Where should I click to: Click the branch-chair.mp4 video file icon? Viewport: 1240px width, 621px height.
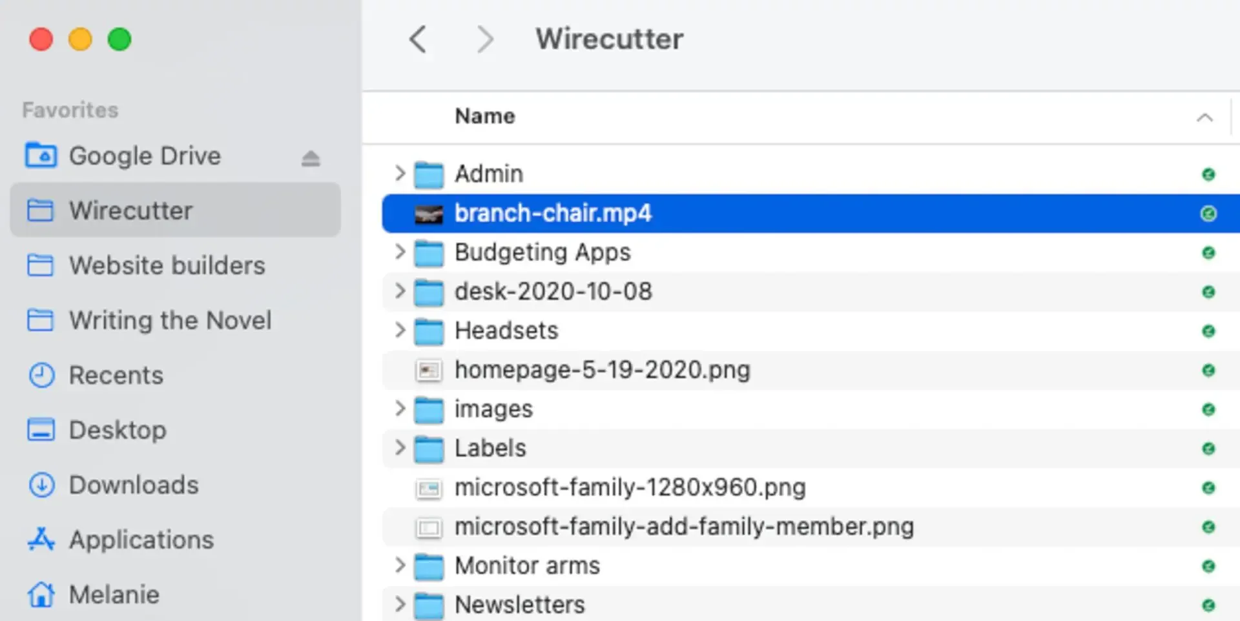[428, 214]
